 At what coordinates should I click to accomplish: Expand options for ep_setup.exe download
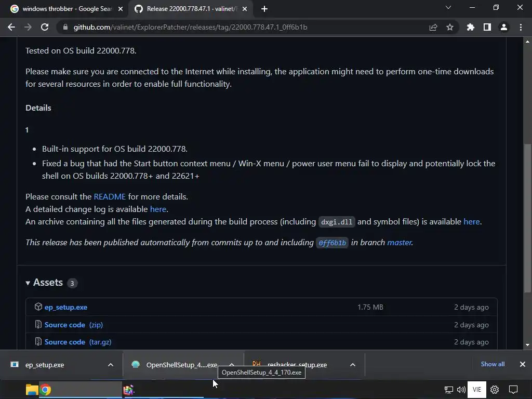pos(111,365)
